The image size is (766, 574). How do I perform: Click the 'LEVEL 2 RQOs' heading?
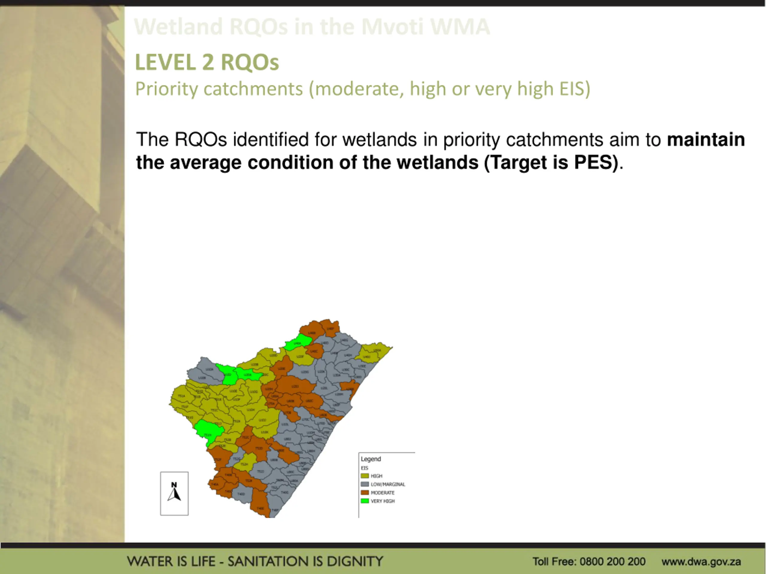point(207,62)
